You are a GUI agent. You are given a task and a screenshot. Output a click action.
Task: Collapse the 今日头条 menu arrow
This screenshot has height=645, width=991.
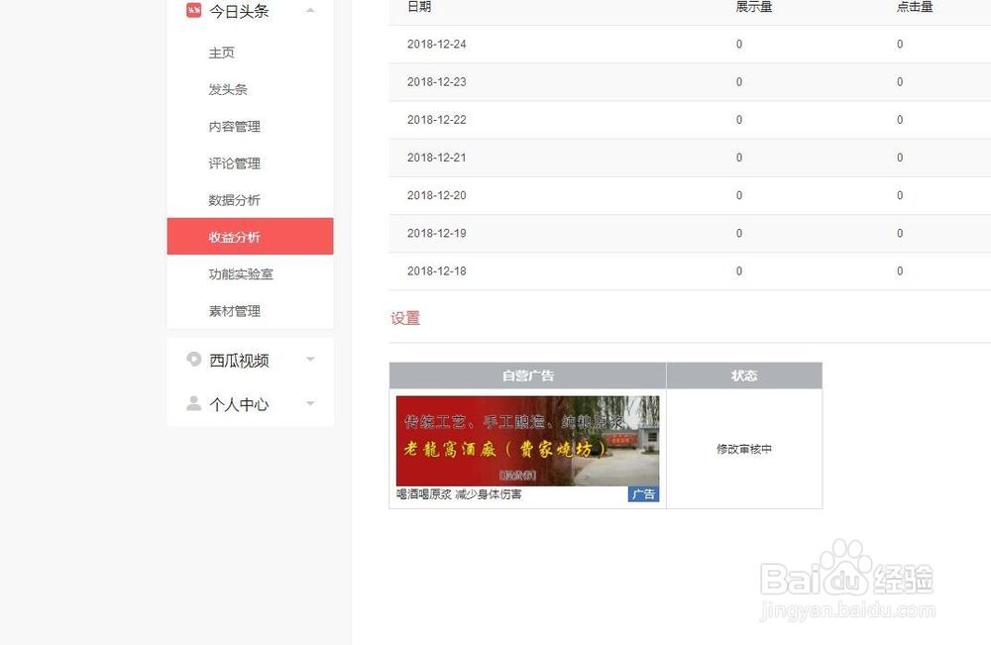[310, 10]
